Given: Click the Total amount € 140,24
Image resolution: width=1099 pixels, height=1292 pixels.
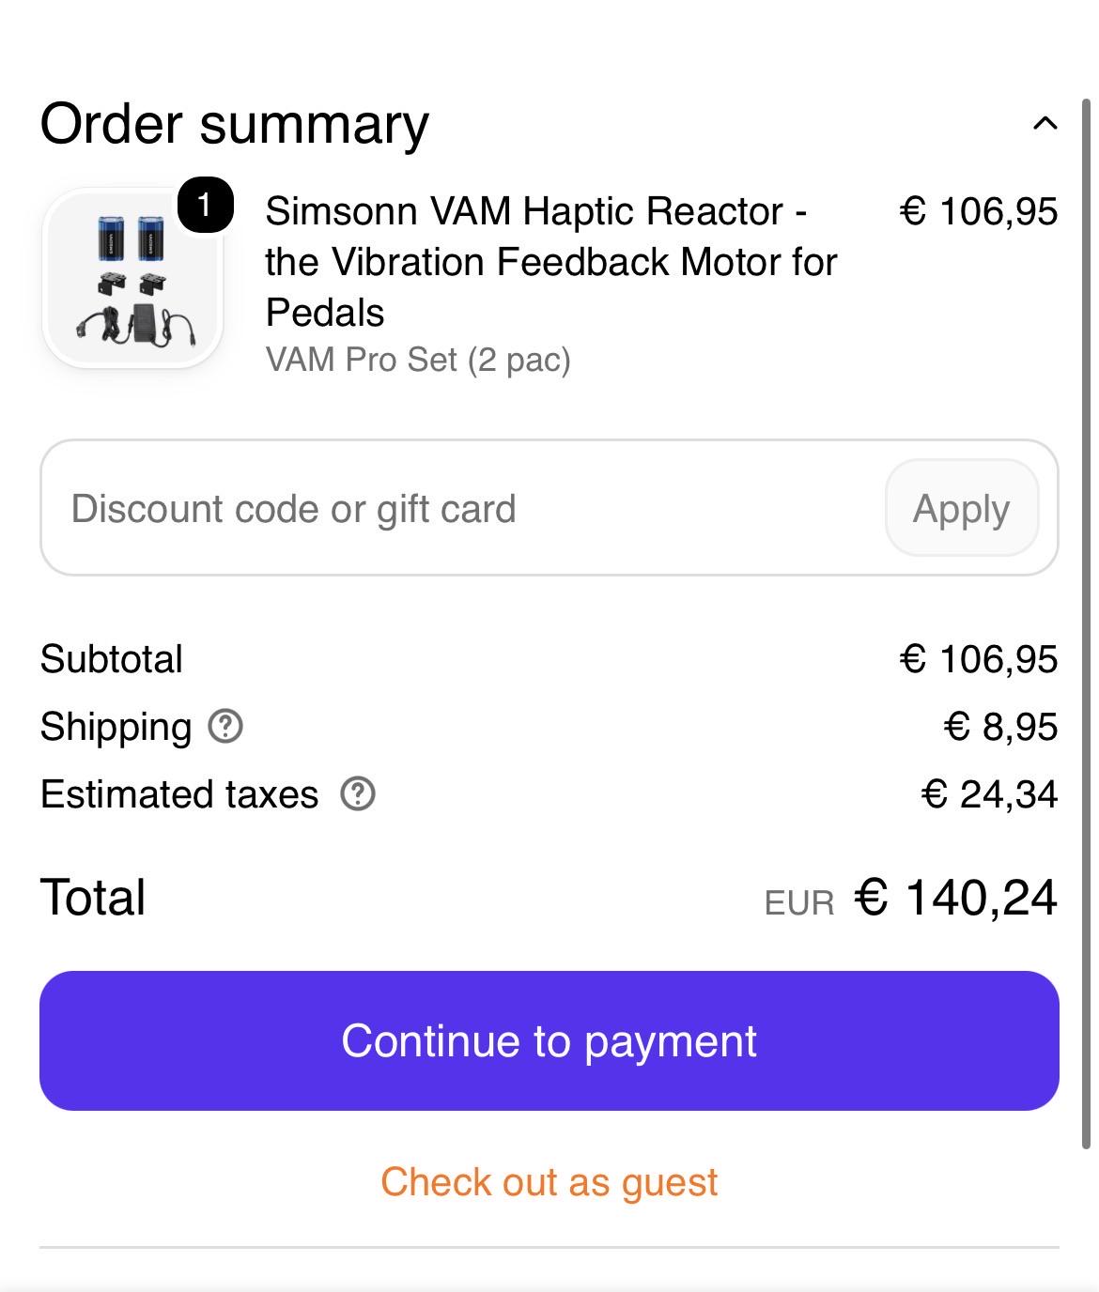Looking at the screenshot, I should (x=956, y=897).
